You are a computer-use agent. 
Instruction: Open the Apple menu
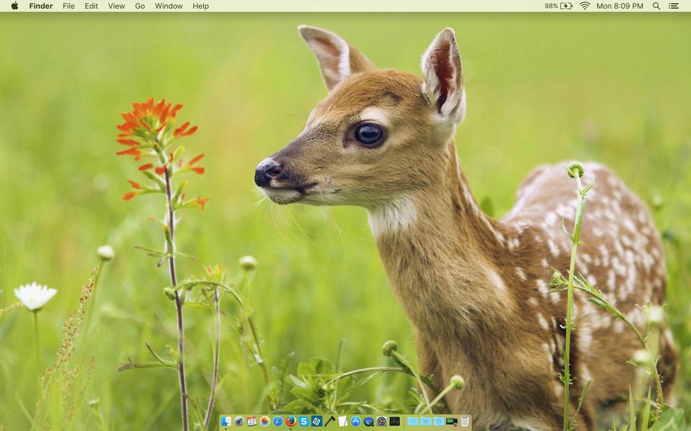(x=15, y=6)
